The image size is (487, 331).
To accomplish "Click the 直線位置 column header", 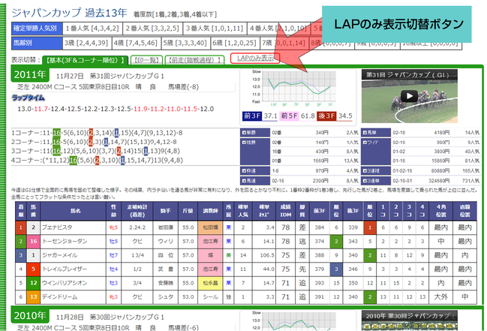I will point(464,211).
